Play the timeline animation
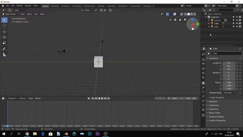 (102, 98)
